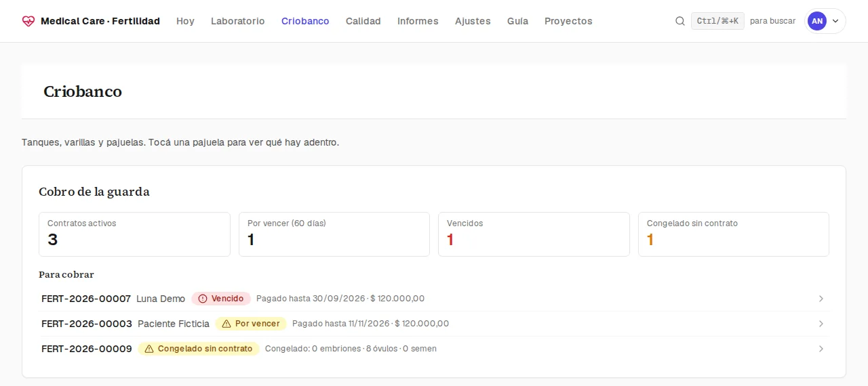The width and height of the screenshot is (868, 386).
Task: Expand the FERT-2026-00007 row chevron
Action: pyautogui.click(x=821, y=299)
